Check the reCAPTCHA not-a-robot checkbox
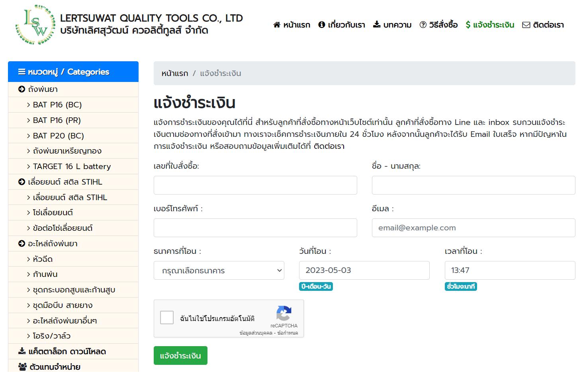 167,317
